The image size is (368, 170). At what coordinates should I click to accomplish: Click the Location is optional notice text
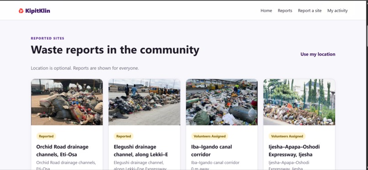(85, 68)
